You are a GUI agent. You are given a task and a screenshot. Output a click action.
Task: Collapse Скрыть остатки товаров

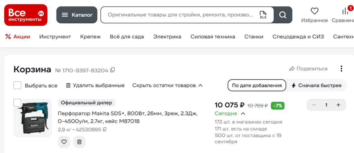168,85
